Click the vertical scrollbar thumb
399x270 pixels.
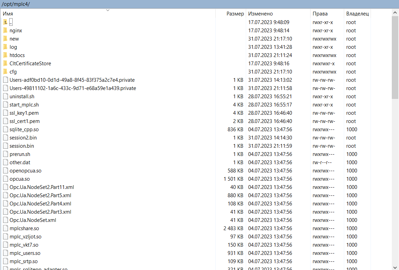[x=395, y=57]
